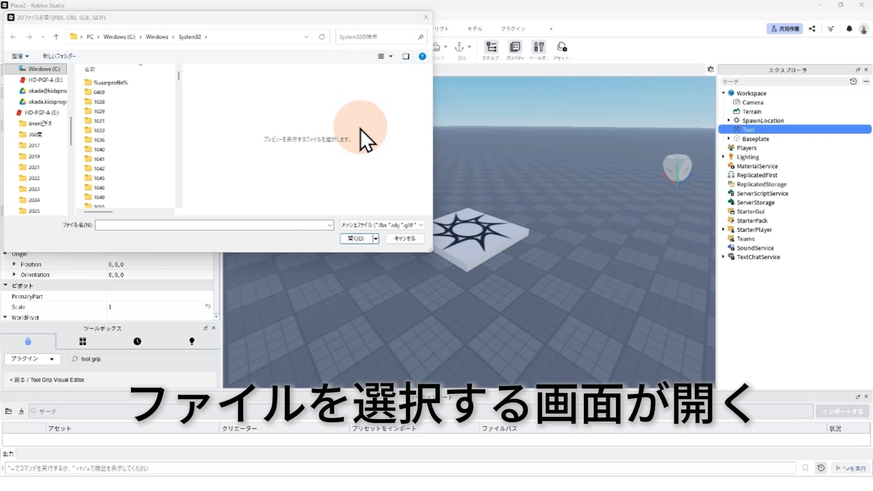
Task: Click the viewport settings gear icon
Action: [x=711, y=69]
